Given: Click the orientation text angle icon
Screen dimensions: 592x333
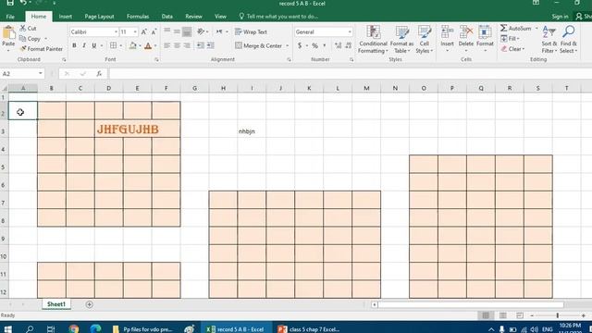Looking at the screenshot, I should point(201,31).
